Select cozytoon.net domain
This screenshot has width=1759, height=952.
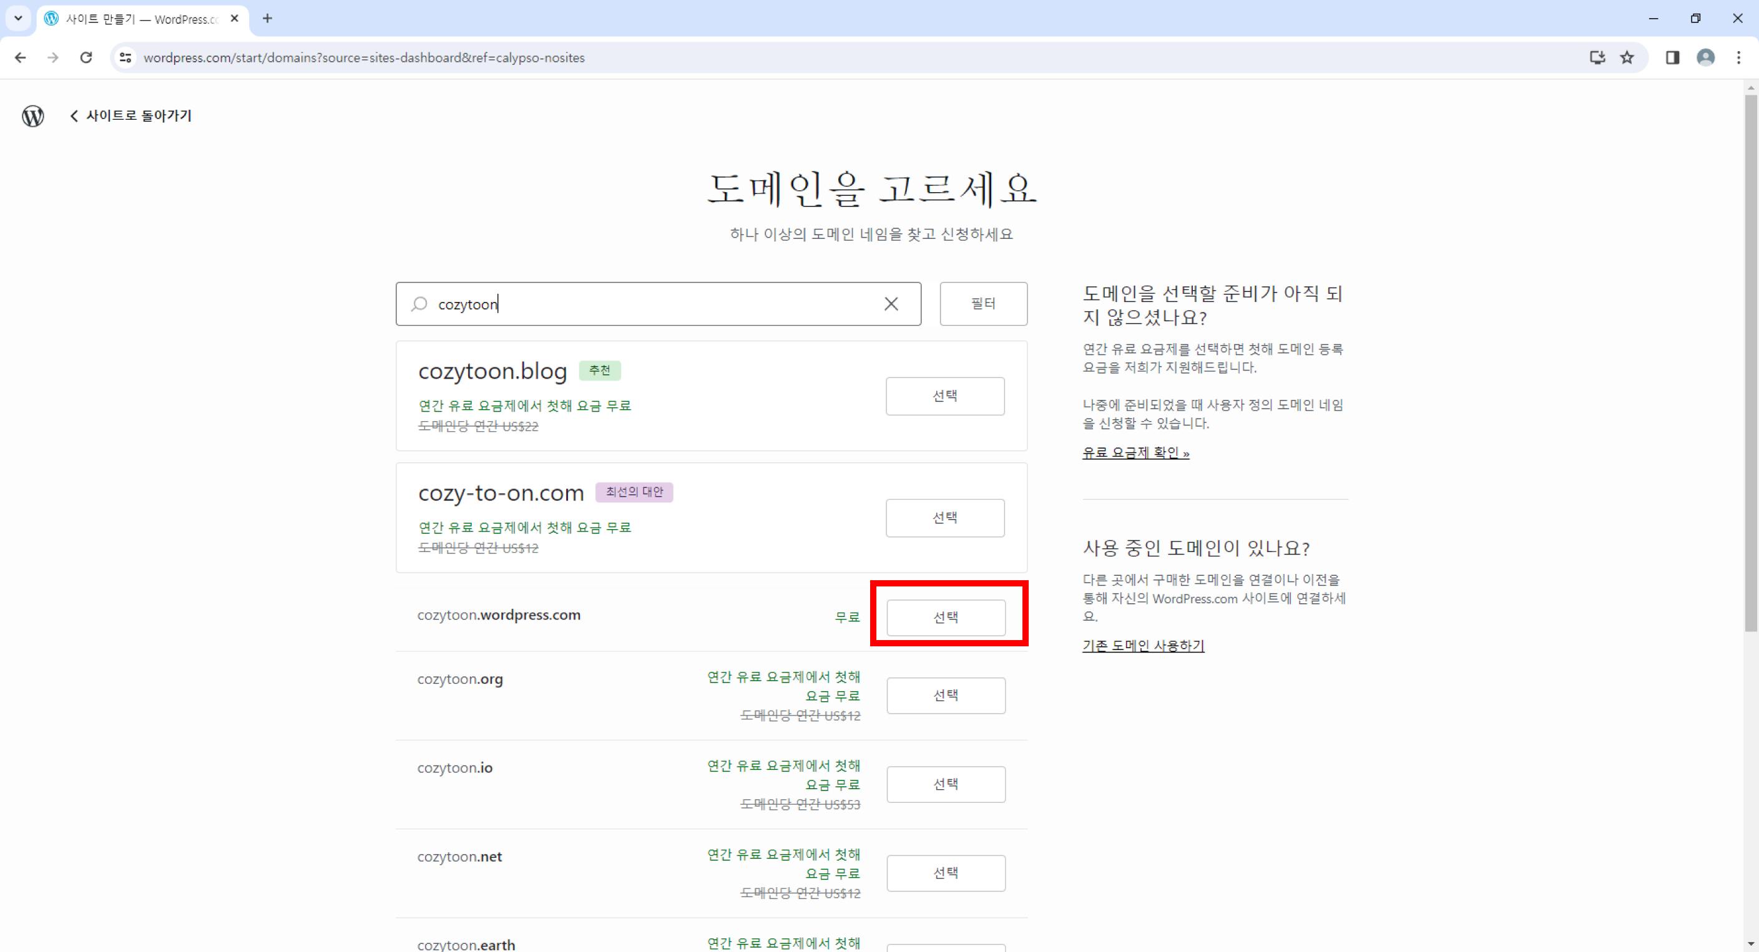[x=946, y=873]
